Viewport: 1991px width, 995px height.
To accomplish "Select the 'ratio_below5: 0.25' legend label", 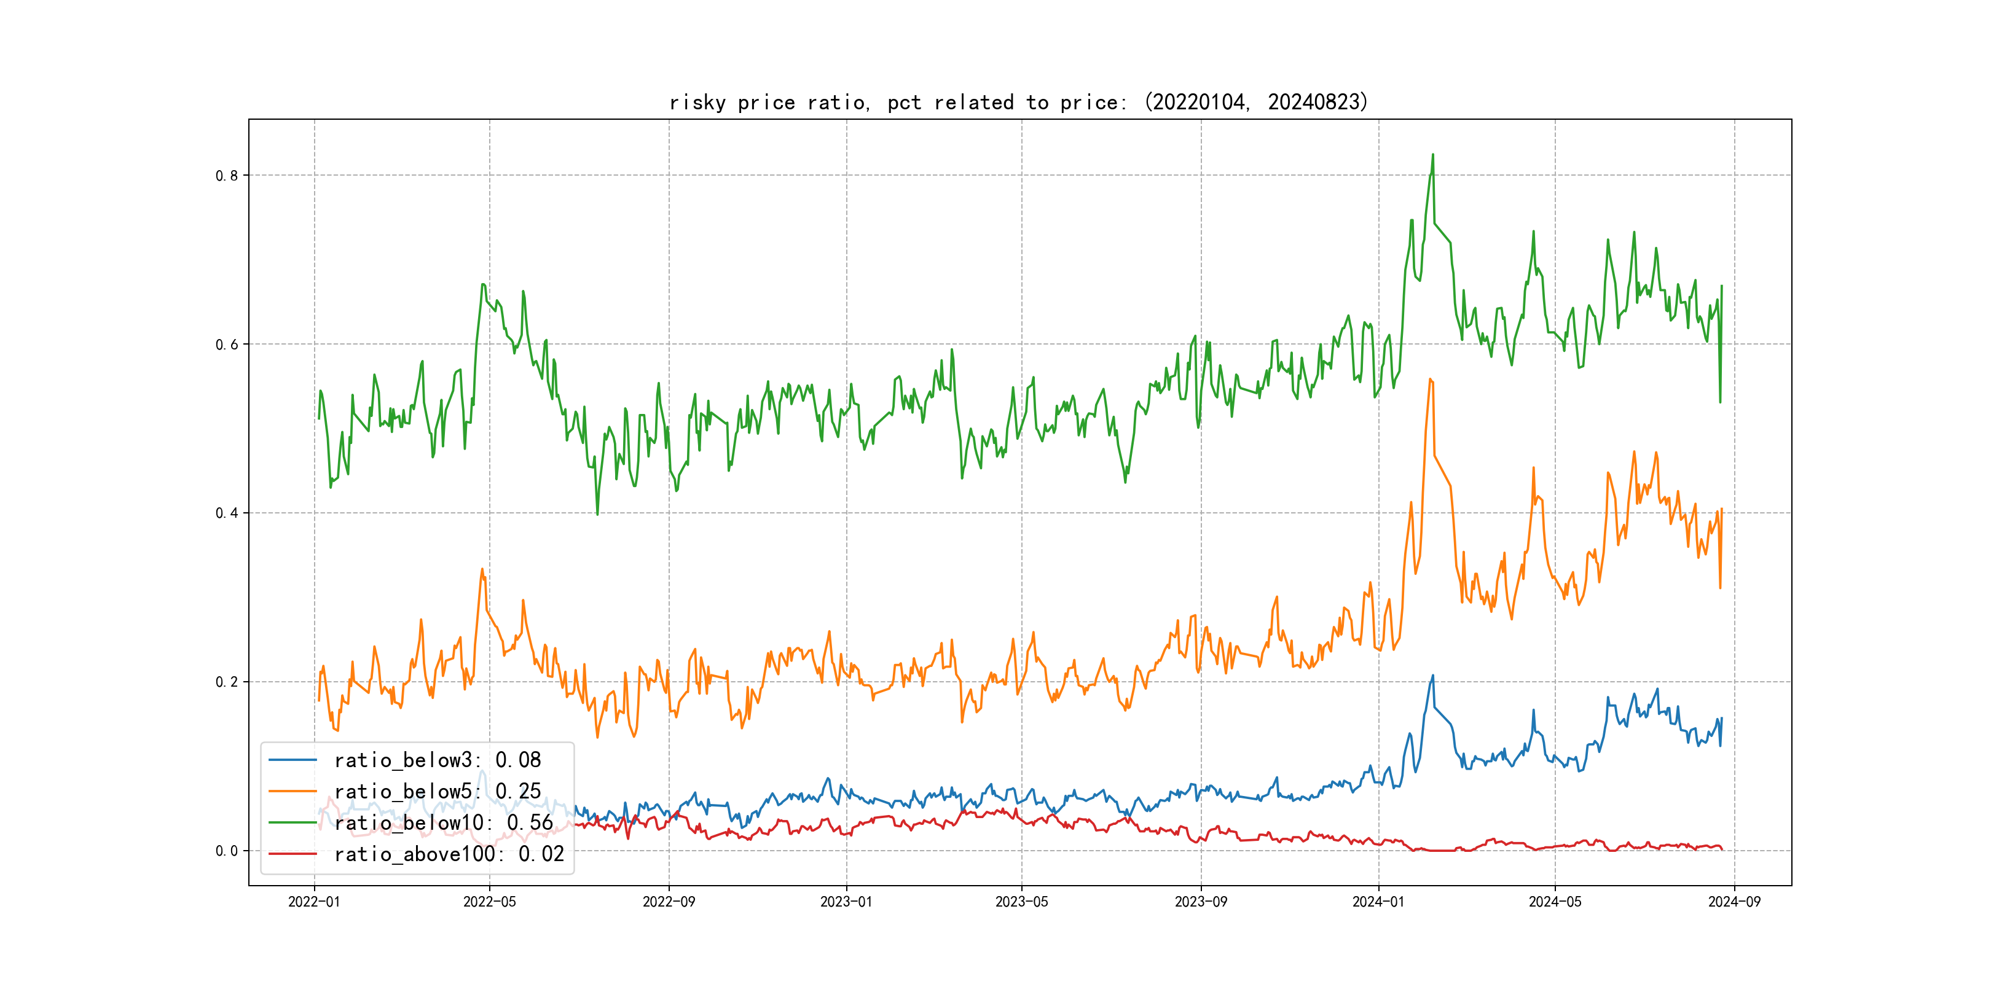I will (438, 791).
